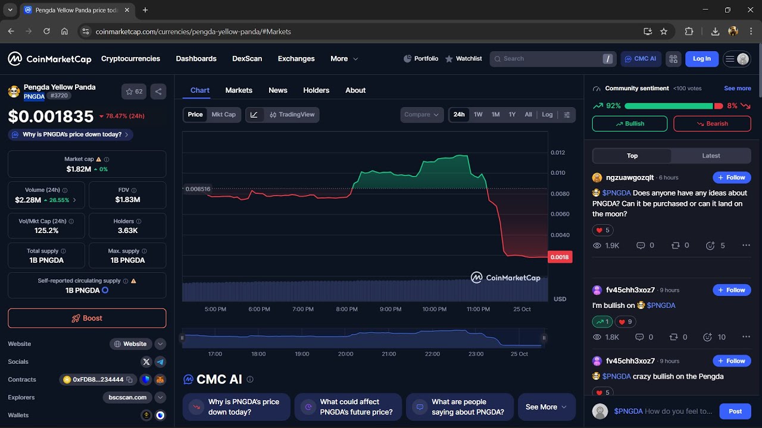Open browser downloads icon
The image size is (762, 428).
click(716, 32)
